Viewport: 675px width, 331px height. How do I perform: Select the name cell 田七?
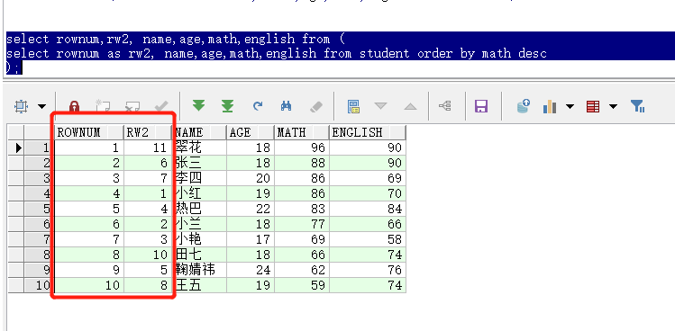pyautogui.click(x=199, y=255)
